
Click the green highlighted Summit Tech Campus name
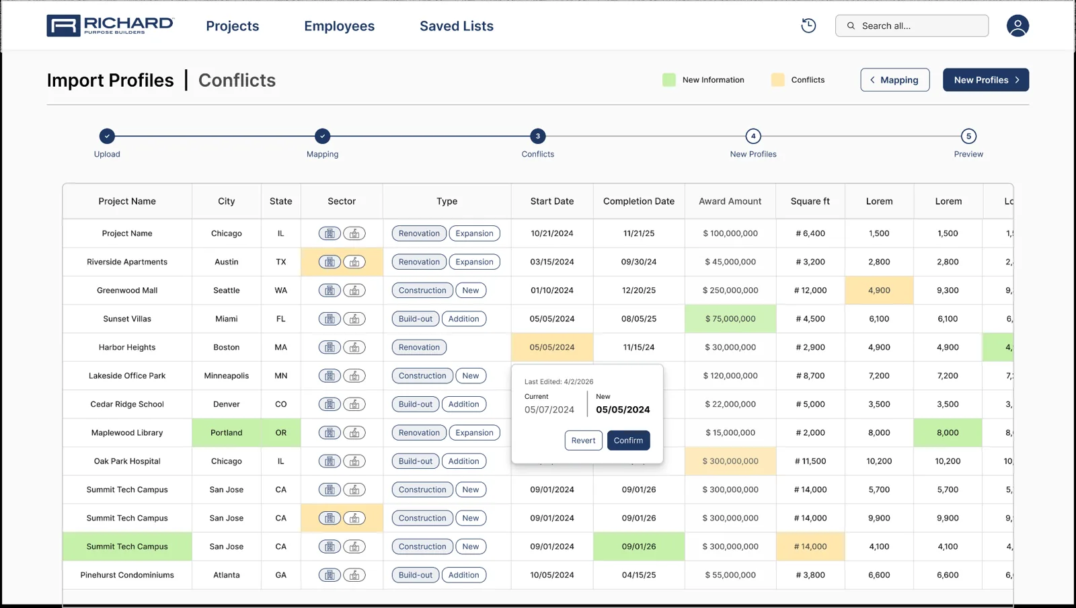click(127, 547)
